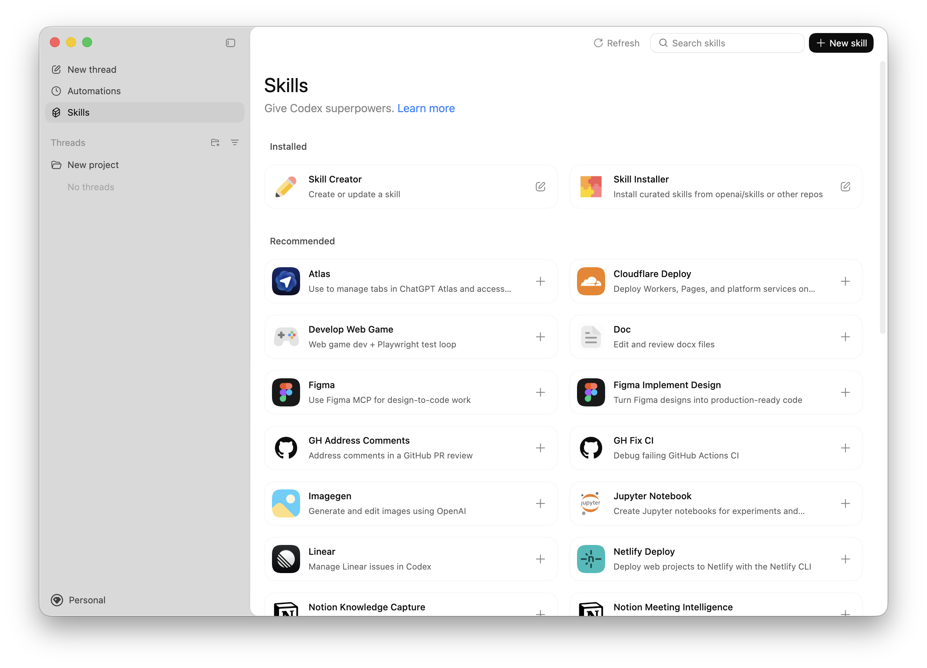Open Automations from the sidebar
Screen dimensions: 927x668
coord(94,91)
